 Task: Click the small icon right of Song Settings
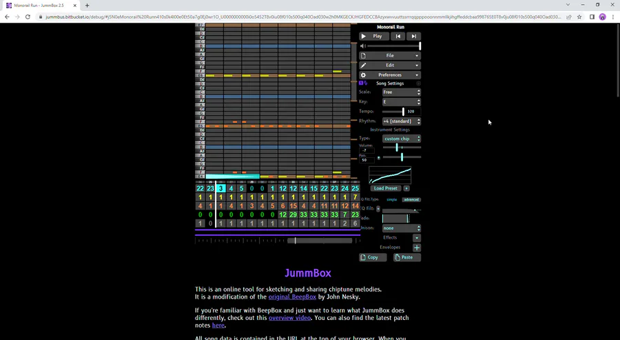pyautogui.click(x=418, y=83)
